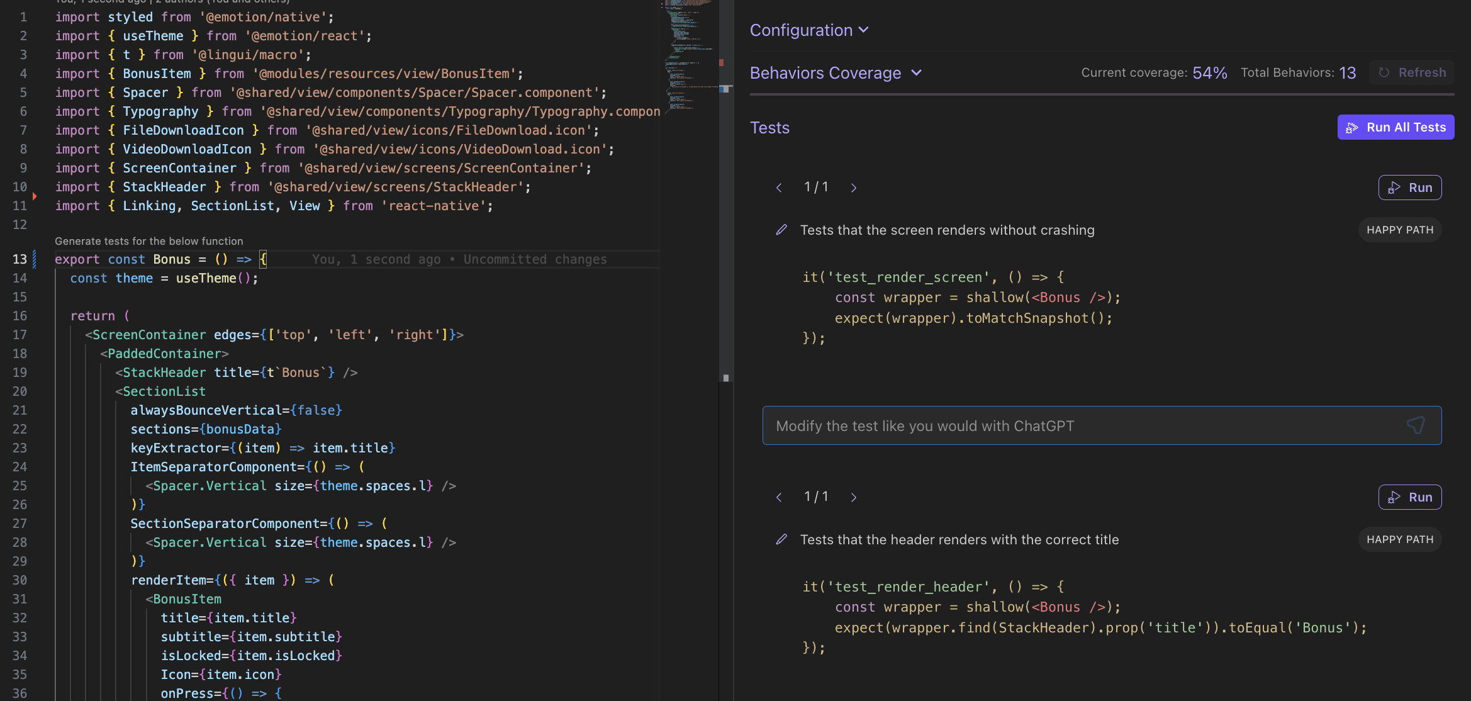Run the test_render_screen test
Screen dimensions: 1471x701
(1410, 188)
